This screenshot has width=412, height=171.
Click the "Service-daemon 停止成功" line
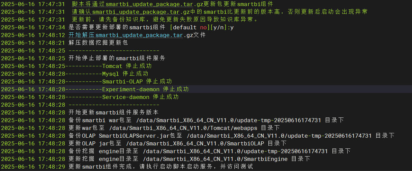tap(140, 97)
